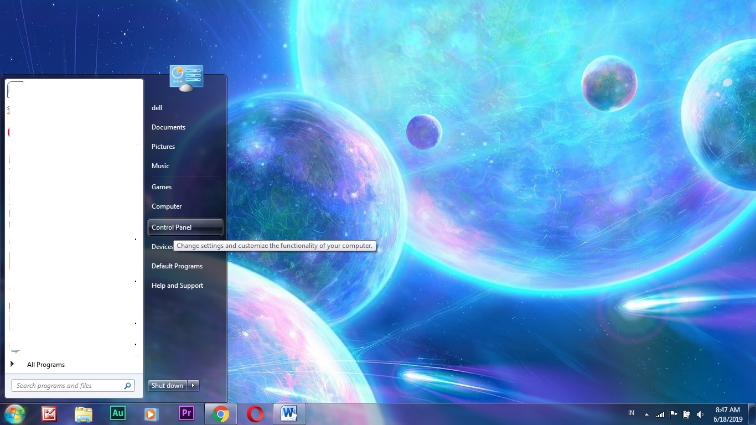Launch Adobe Premiere Pro from taskbar
This screenshot has width=756, height=425.
click(187, 413)
